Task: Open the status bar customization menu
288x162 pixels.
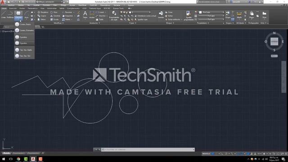Action: (x=286, y=153)
